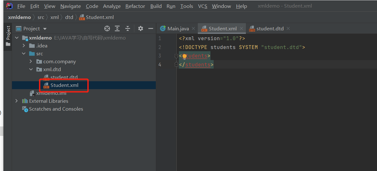Open the Tools menu

(x=187, y=6)
